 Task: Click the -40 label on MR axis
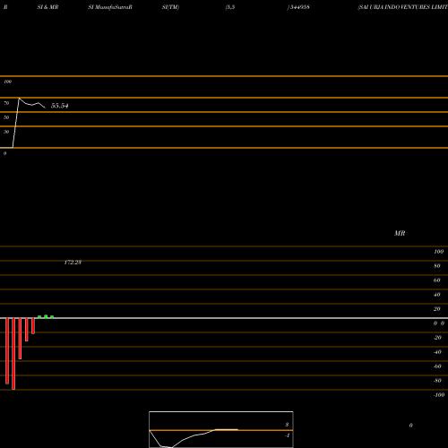437,352
